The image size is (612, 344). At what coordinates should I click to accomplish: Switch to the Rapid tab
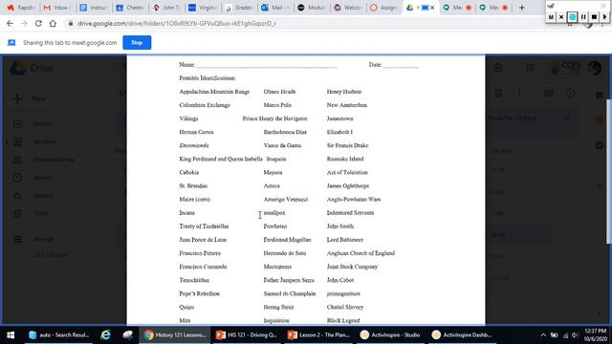pyautogui.click(x=21, y=8)
